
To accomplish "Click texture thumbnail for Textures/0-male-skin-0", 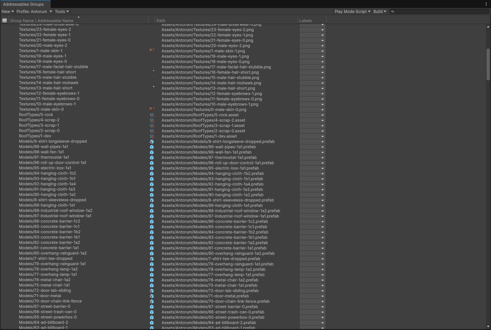I will (x=151, y=109).
